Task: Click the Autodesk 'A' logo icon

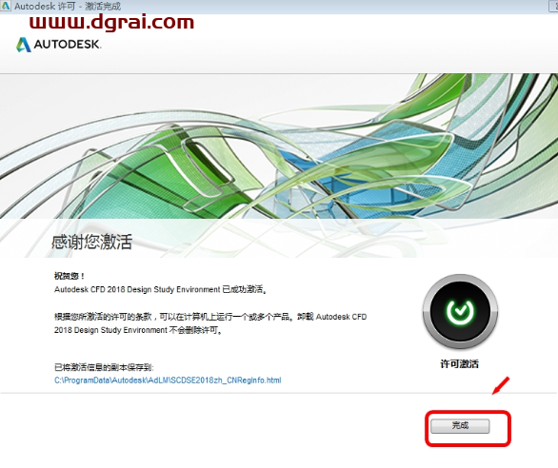Action: [24, 45]
